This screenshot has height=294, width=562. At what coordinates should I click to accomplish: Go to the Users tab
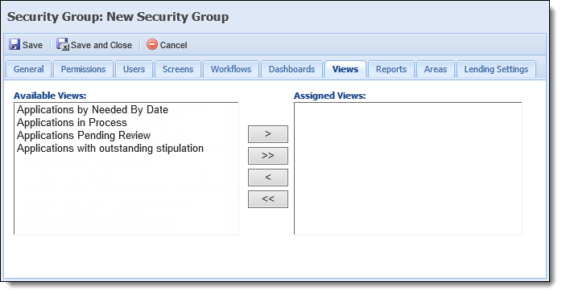pos(134,69)
